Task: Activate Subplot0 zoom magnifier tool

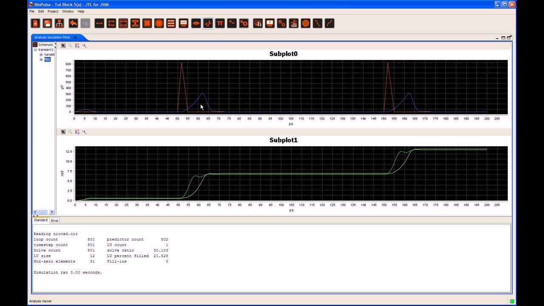Action: pos(70,45)
